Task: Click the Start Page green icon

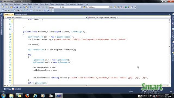Action: pyautogui.click(x=126, y=7)
